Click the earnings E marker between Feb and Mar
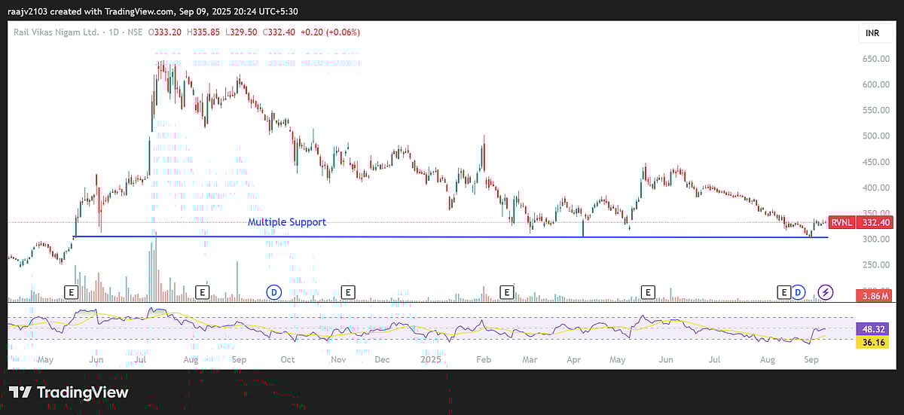This screenshot has height=415, width=904. click(507, 291)
